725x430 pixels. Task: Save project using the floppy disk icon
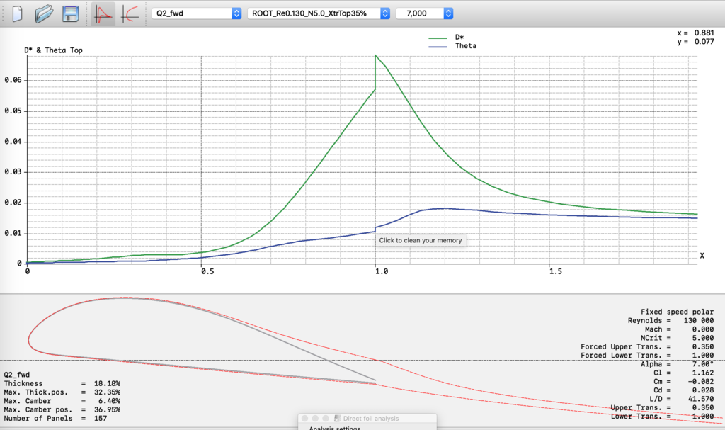click(x=70, y=13)
